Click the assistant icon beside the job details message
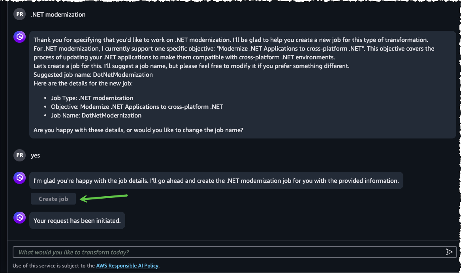Viewport: 461px width, 273px height. tap(20, 37)
